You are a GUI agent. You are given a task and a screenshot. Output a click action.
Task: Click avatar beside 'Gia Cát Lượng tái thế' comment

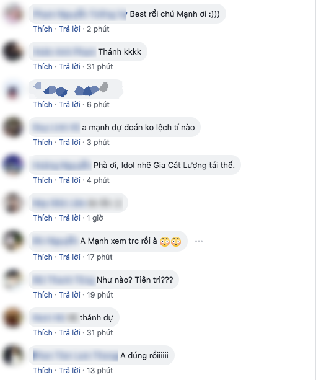[13, 165]
